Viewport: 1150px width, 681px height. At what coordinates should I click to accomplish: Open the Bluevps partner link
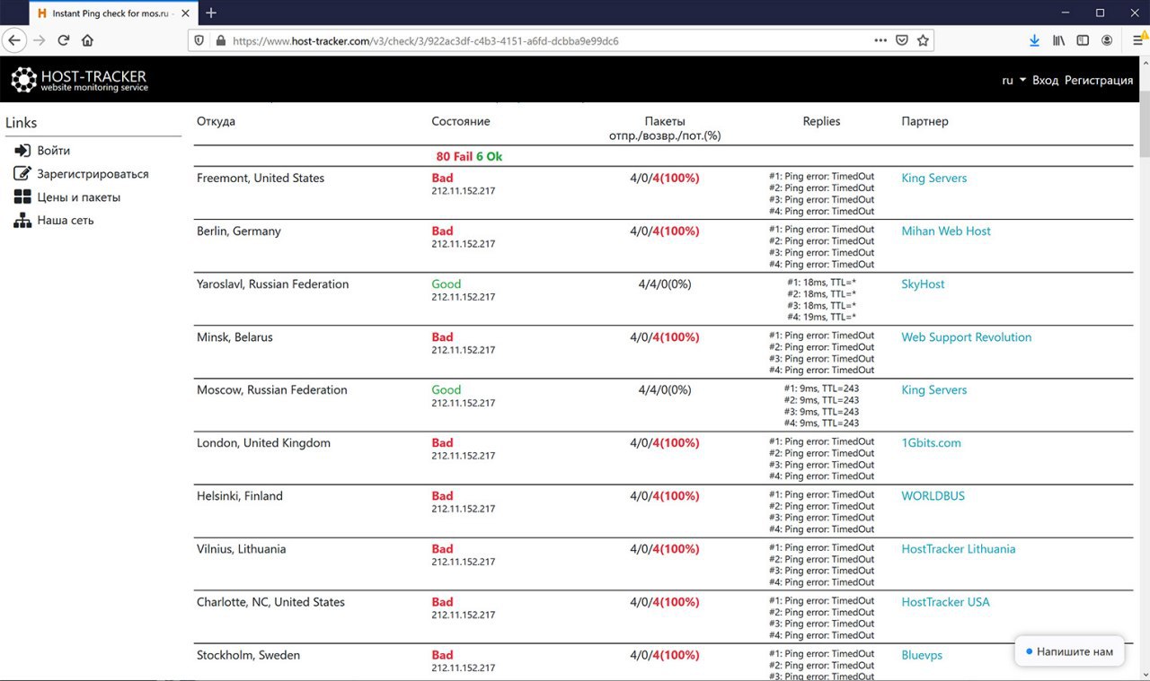click(x=922, y=655)
